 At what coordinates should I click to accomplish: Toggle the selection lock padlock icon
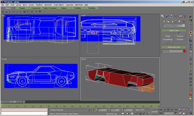click(x=90, y=110)
